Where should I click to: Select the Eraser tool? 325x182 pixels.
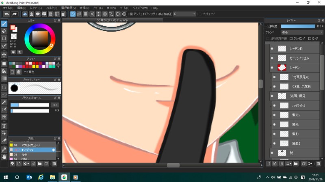tap(4, 31)
